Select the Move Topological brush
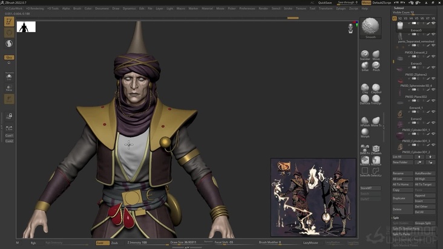443x249 pixels. pyautogui.click(x=376, y=121)
